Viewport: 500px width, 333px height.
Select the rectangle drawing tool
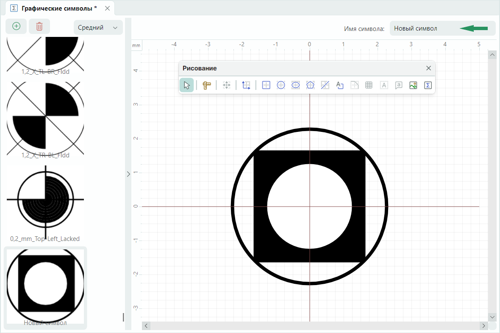[266, 85]
